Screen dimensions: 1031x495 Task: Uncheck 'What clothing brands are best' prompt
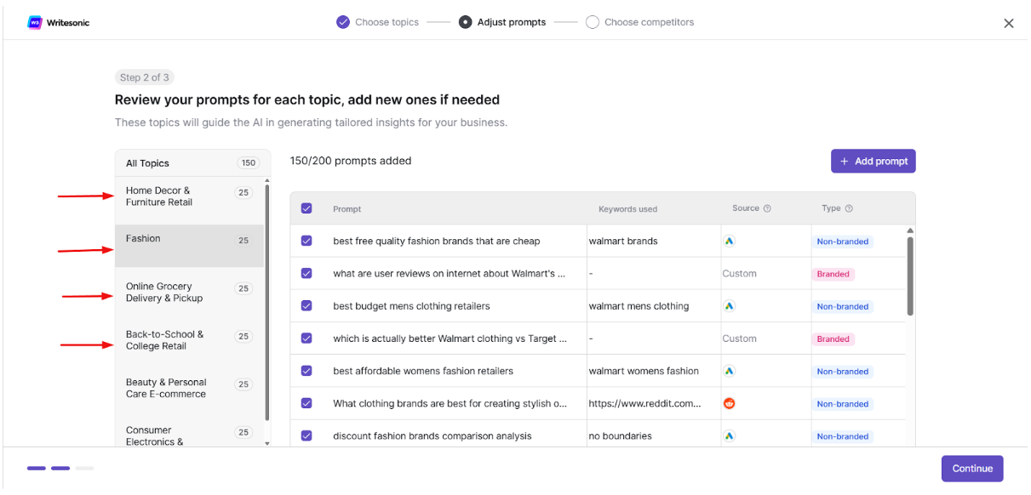tap(306, 403)
